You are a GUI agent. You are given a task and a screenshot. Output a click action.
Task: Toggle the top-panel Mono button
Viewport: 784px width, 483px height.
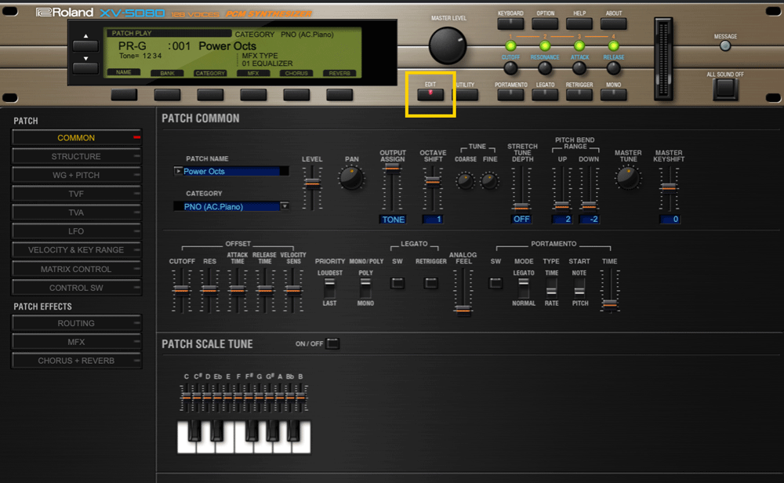[614, 94]
